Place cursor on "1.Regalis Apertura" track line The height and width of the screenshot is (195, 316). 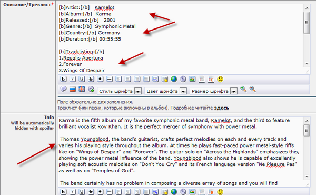pos(81,58)
